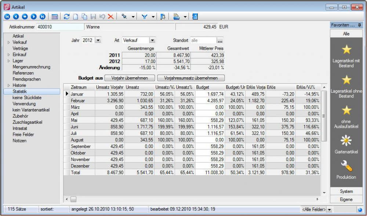
Task: Copy the current record
Action: click(84, 16)
